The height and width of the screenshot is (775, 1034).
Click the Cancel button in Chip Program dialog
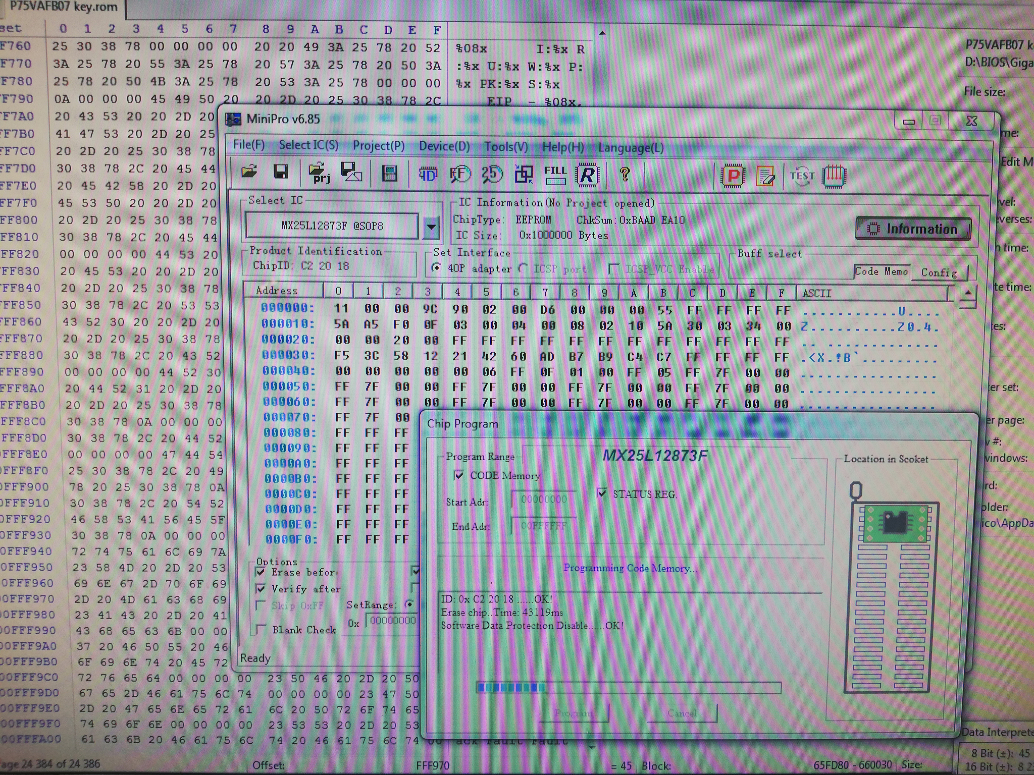[682, 713]
